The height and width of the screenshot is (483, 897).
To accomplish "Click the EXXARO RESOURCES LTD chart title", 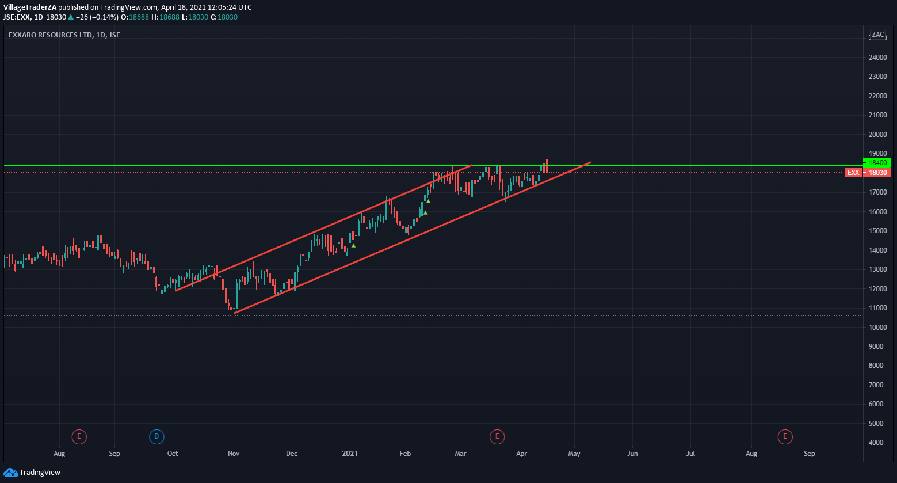I will (64, 35).
